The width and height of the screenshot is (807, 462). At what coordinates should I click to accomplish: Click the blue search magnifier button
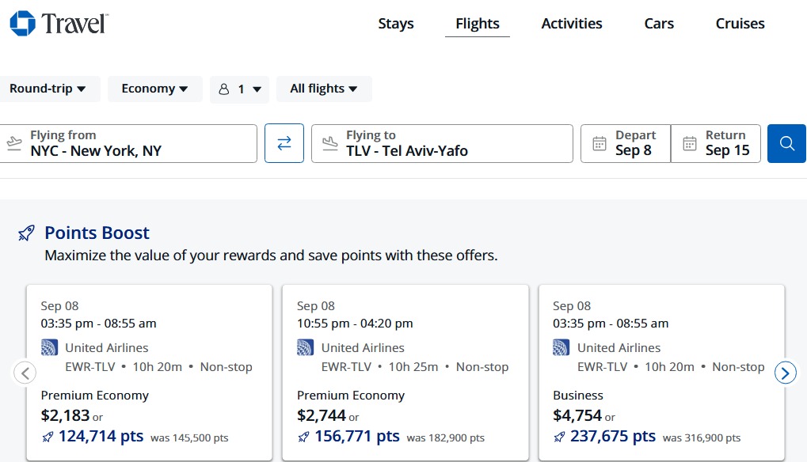(x=786, y=143)
